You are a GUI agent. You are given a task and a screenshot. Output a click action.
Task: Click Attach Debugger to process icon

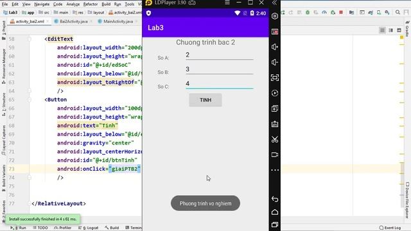333,12
